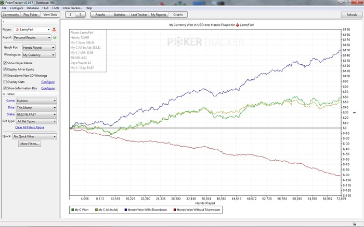Click the Hands: 72,669 info box line
The width and height of the screenshot is (364, 227).
pos(80,37)
